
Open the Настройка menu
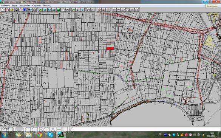(25, 6)
